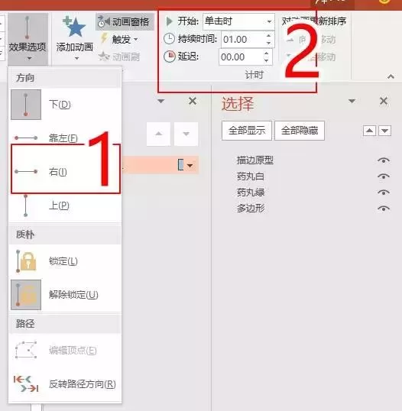Image resolution: width=402 pixels, height=411 pixels.
Task: Open the 开始 start combo box
Action: pos(238,21)
